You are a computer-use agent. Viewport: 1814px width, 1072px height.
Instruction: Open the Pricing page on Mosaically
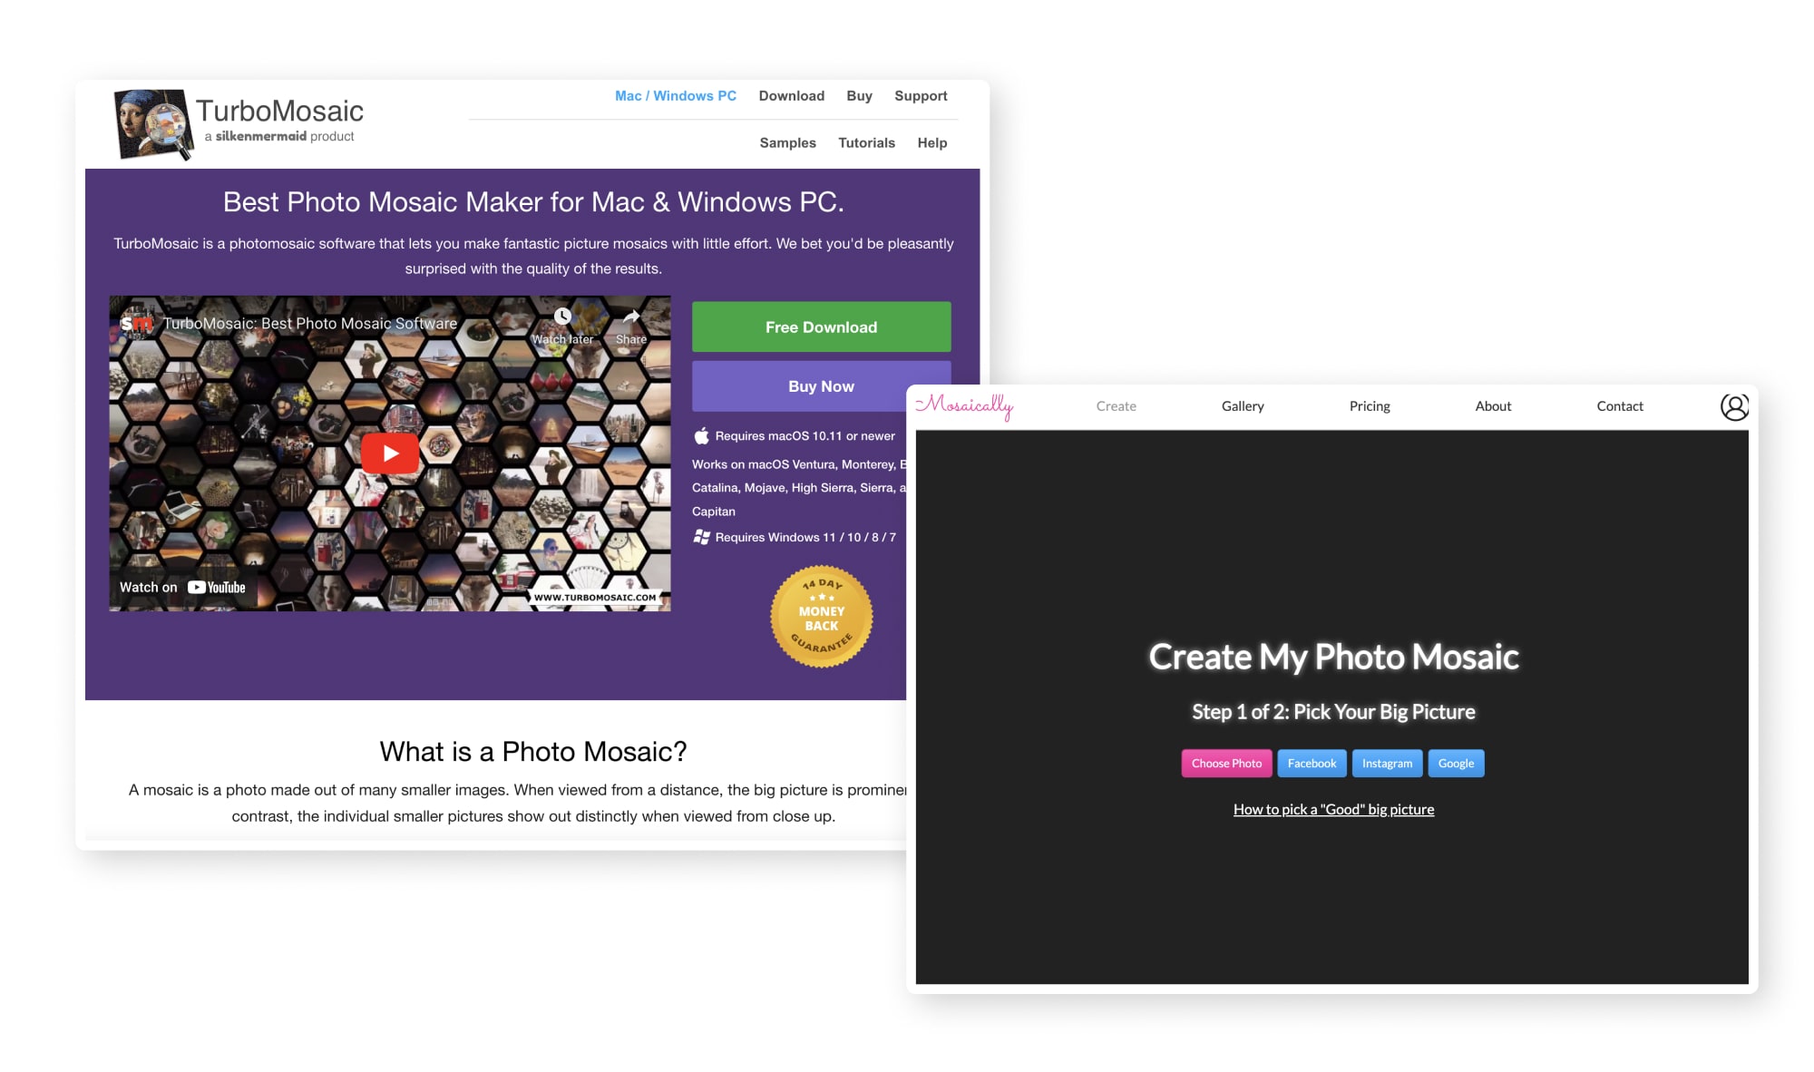tap(1370, 405)
